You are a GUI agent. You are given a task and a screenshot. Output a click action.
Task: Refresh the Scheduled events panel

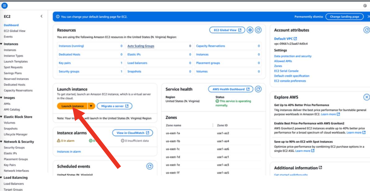pos(150,166)
